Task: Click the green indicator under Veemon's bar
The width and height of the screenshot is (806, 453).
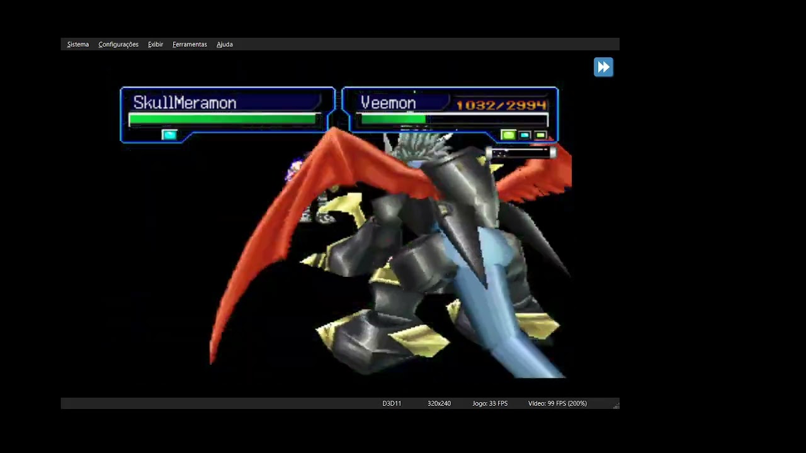Action: tap(508, 135)
